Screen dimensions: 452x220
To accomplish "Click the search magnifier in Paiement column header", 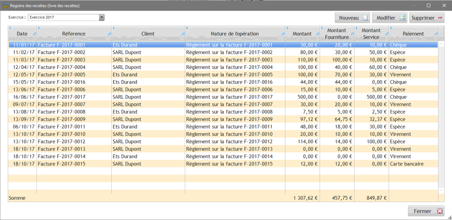I will [x=436, y=34].
